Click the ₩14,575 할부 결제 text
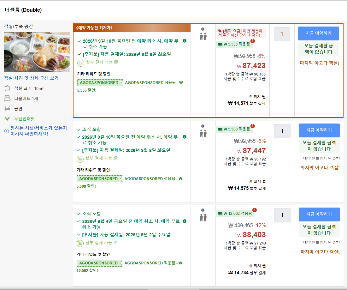This screenshot has width=347, height=290. click(247, 188)
